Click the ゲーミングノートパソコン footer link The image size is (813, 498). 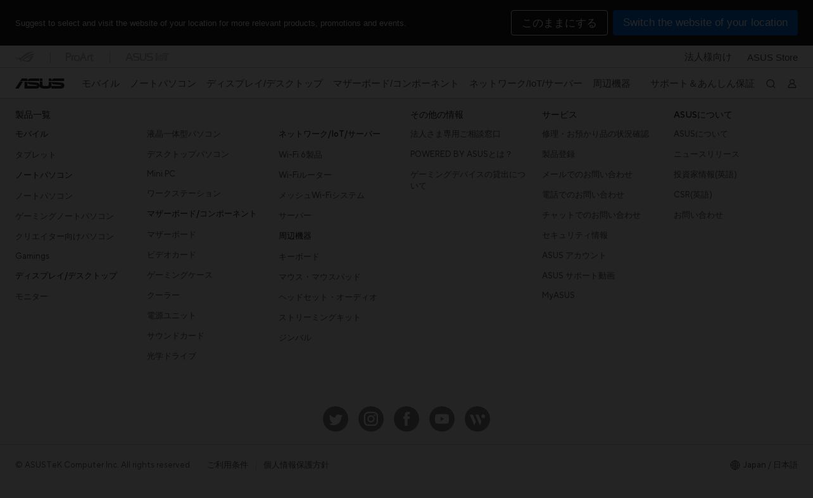click(65, 216)
